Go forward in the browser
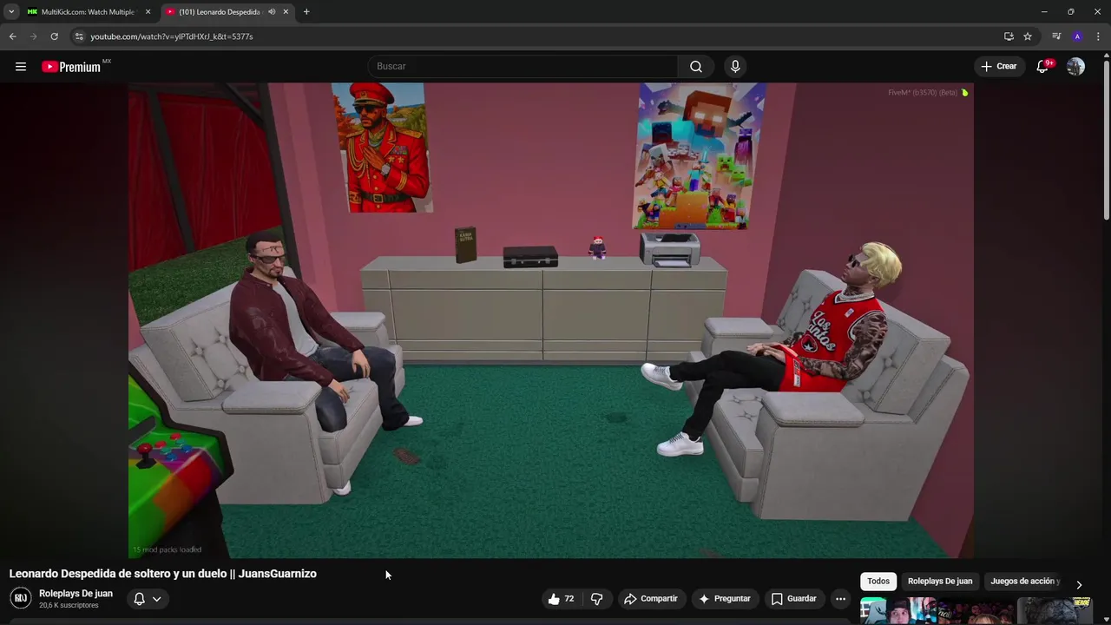This screenshot has height=625, width=1111. [33, 36]
